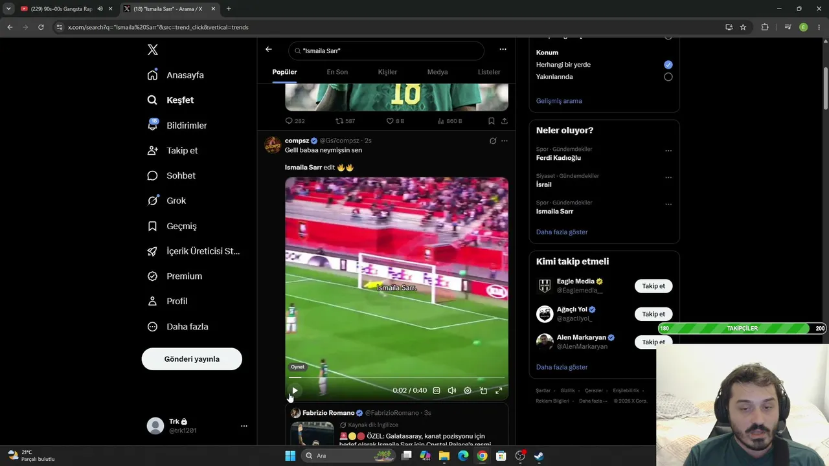This screenshot has width=829, height=466.
Task: Click the Takip et people icon in sidebar
Action: pos(153,150)
